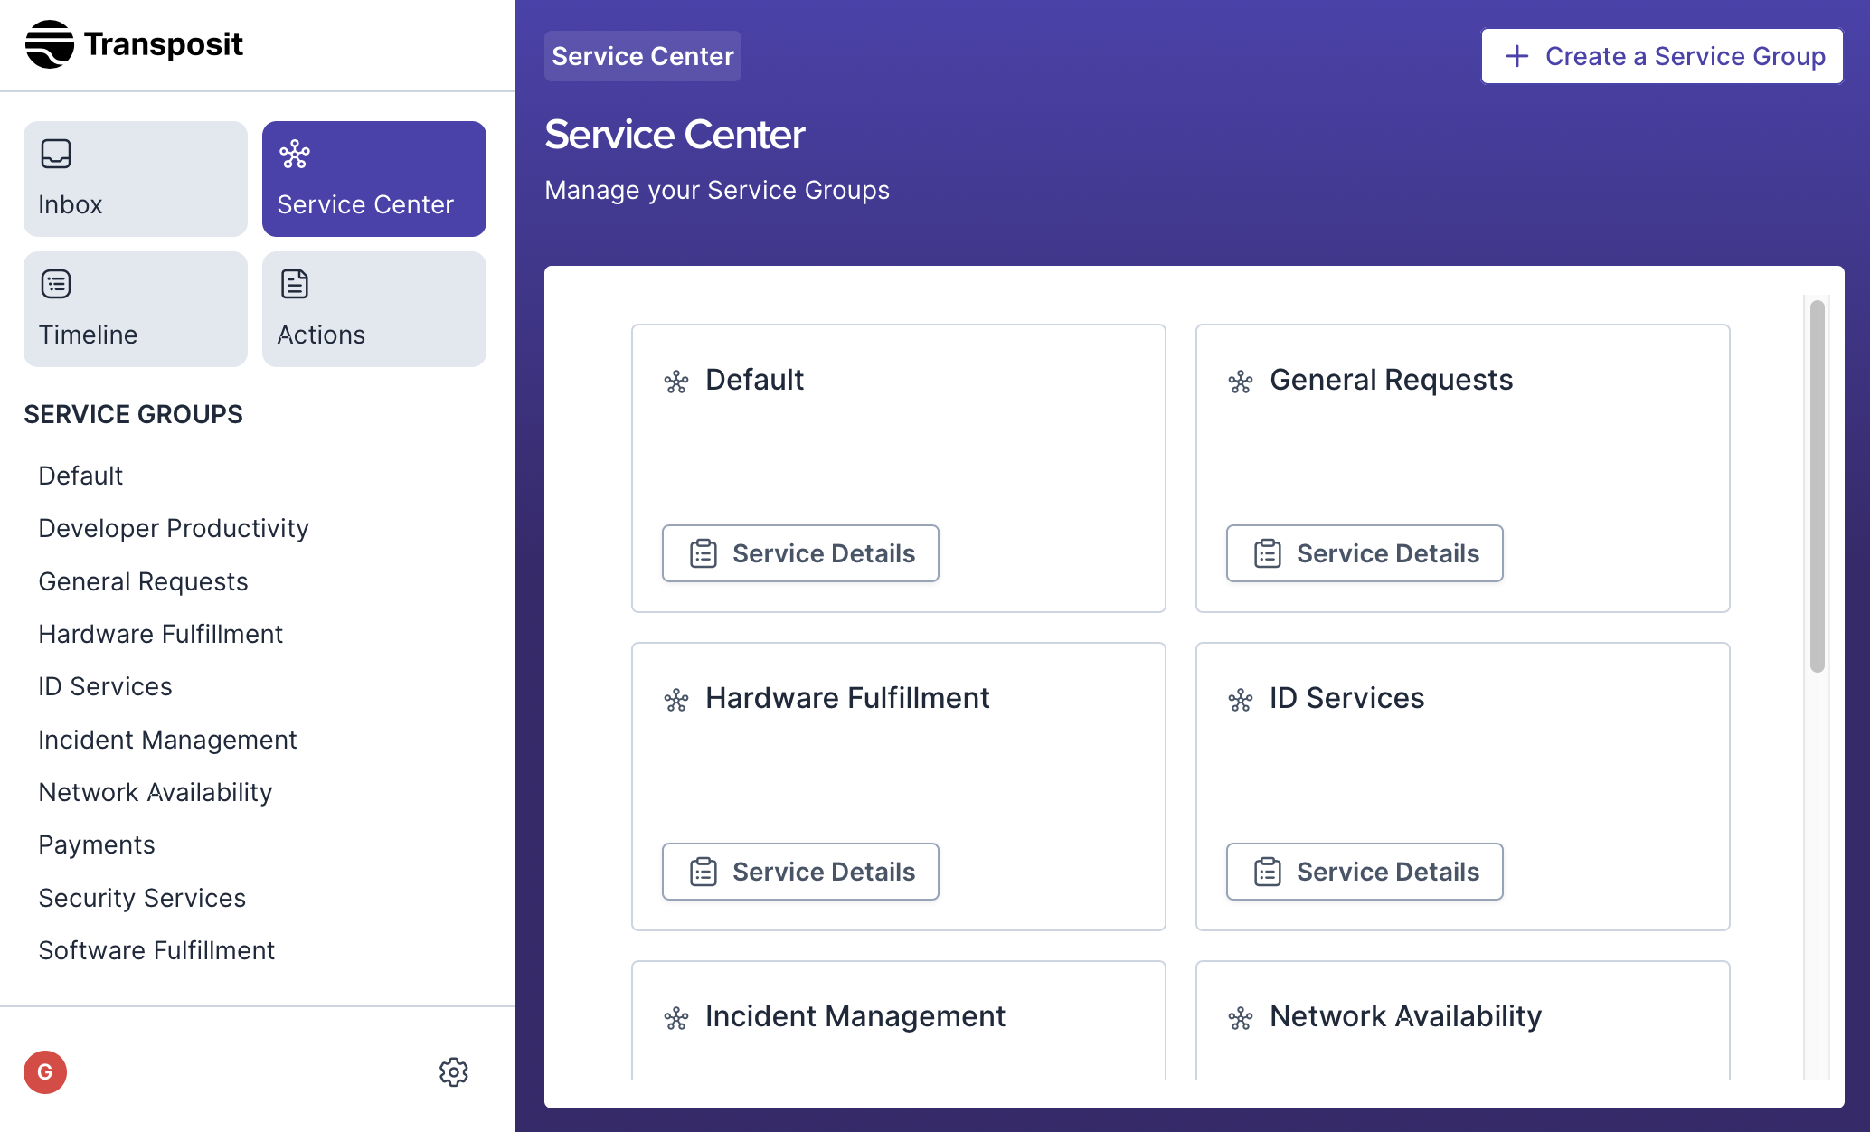The height and width of the screenshot is (1132, 1870).
Task: Click the Transposit logo
Action: tap(134, 44)
